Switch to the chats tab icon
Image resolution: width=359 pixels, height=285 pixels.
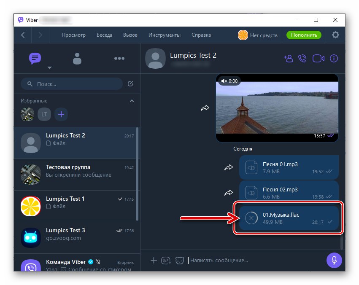pyautogui.click(x=35, y=59)
